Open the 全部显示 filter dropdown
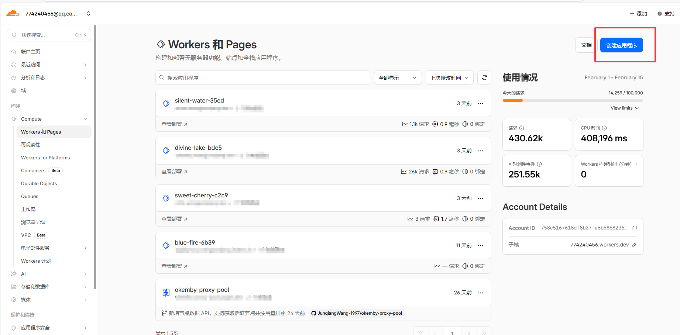Viewport: 680px width, 335px height. [x=397, y=78]
